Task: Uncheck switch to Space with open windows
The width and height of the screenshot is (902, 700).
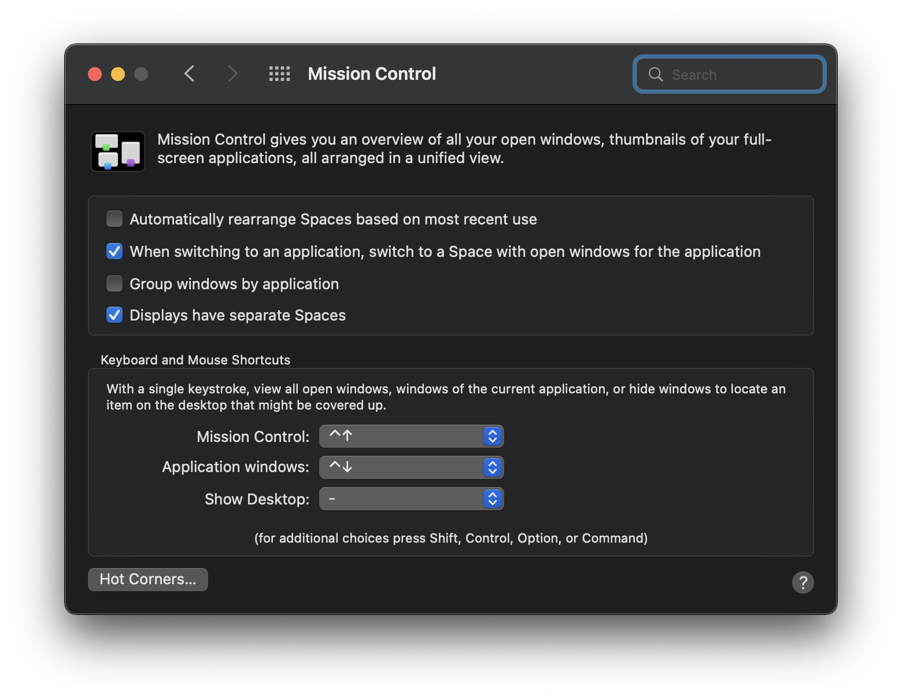Action: pyautogui.click(x=114, y=252)
